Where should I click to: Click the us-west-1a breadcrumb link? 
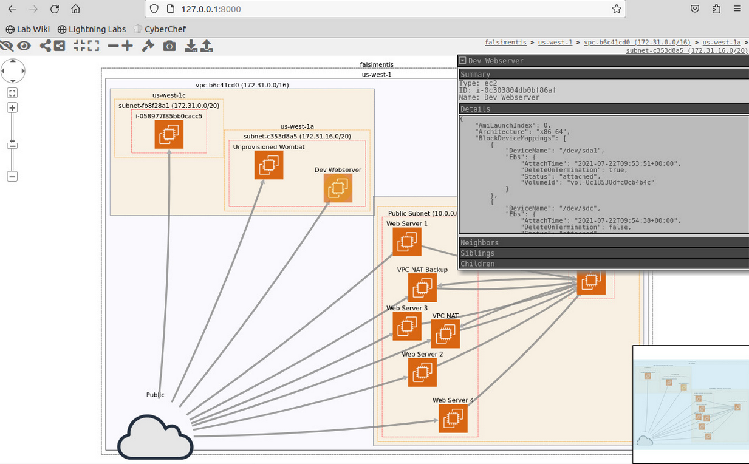722,43
